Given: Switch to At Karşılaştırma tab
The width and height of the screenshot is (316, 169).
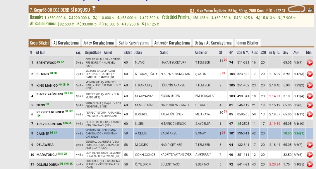Looking at the screenshot, I should pos(66,43).
